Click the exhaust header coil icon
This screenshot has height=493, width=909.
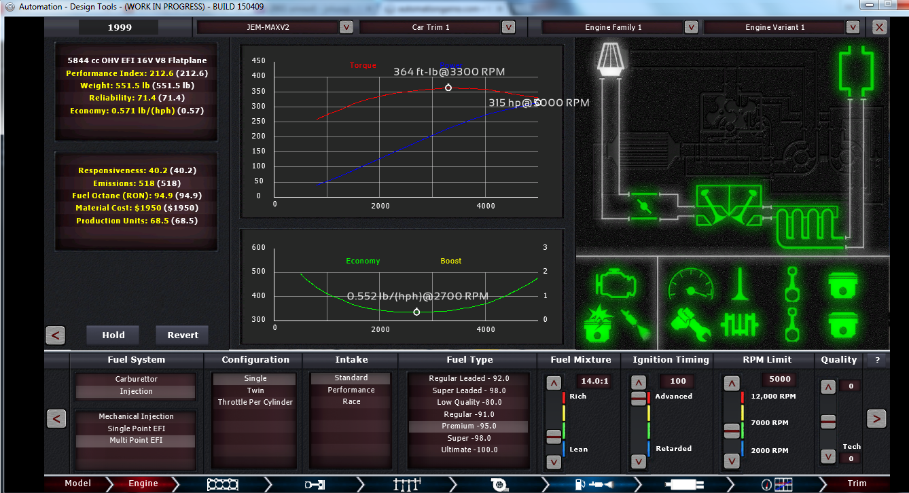point(811,226)
